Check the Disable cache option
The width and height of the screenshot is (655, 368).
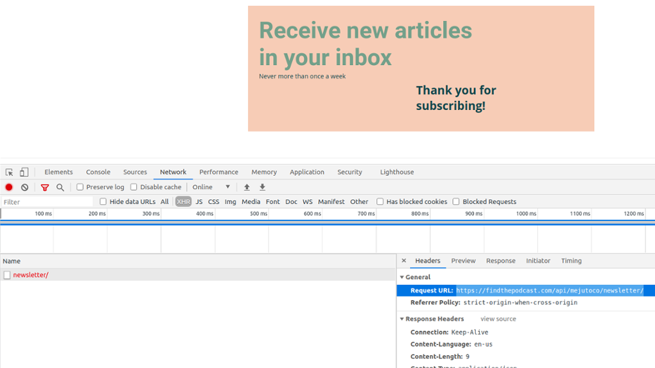tap(134, 187)
